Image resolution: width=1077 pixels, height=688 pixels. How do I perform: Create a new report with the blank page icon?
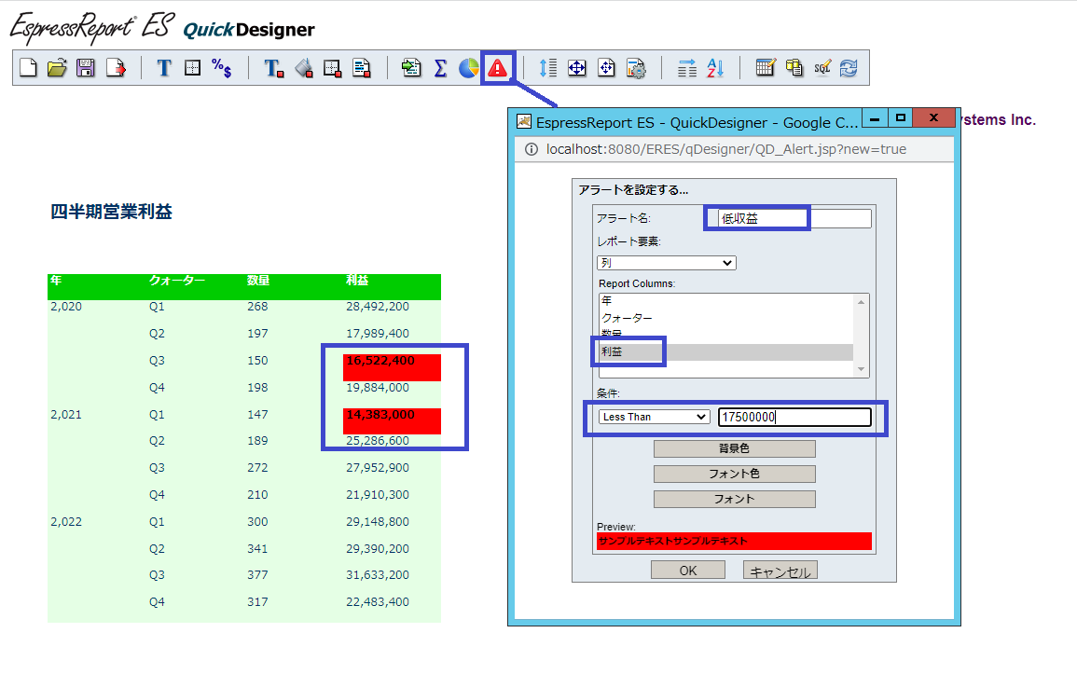pos(28,68)
